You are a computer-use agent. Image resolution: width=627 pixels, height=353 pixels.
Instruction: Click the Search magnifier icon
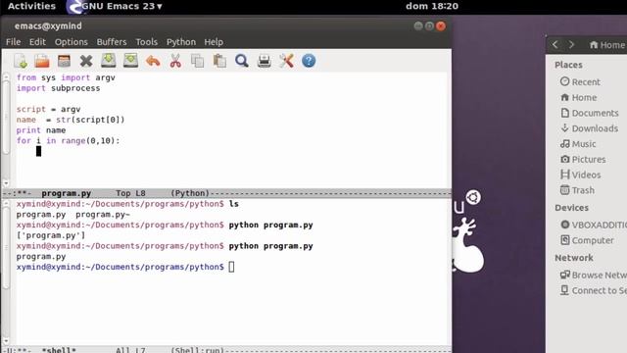(242, 61)
